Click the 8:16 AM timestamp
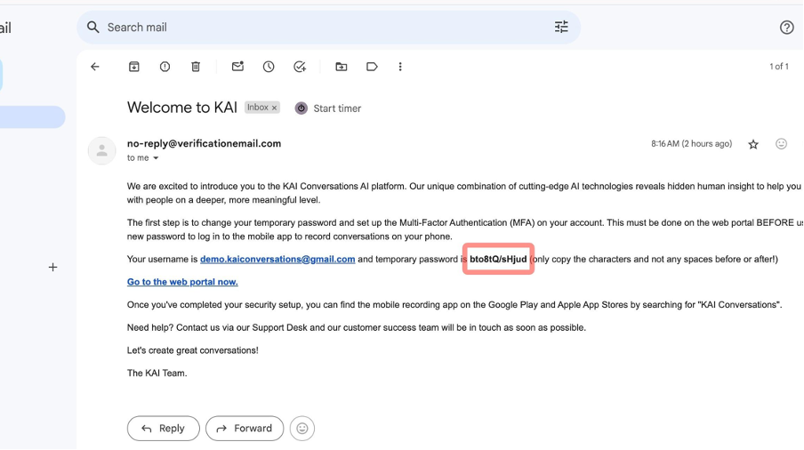The image size is (804, 450). [692, 144]
